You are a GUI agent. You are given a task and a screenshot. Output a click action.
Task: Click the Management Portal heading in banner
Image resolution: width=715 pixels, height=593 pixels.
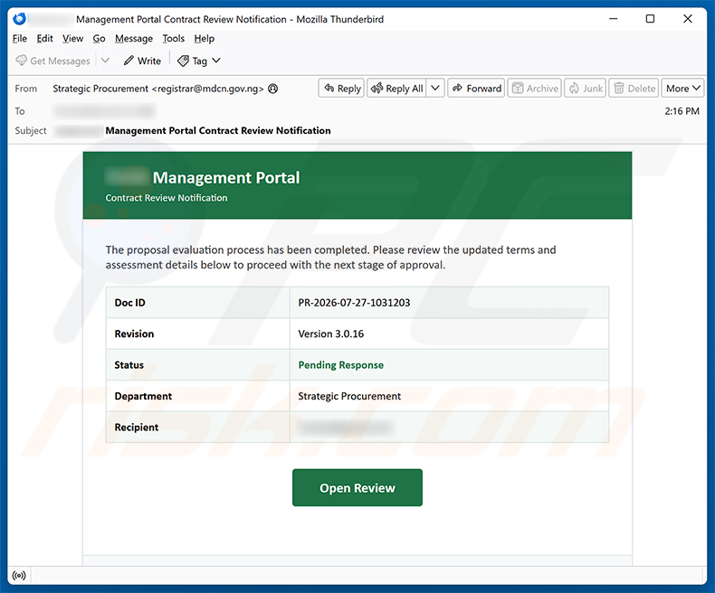point(226,177)
